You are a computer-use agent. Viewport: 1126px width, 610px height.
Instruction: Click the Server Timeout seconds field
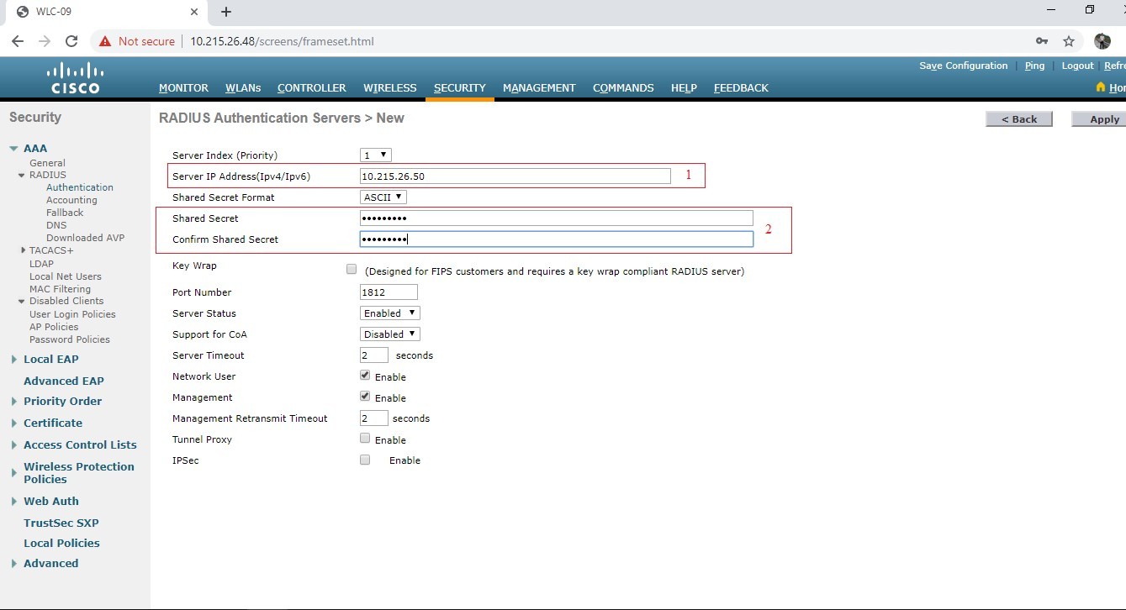[x=374, y=355]
